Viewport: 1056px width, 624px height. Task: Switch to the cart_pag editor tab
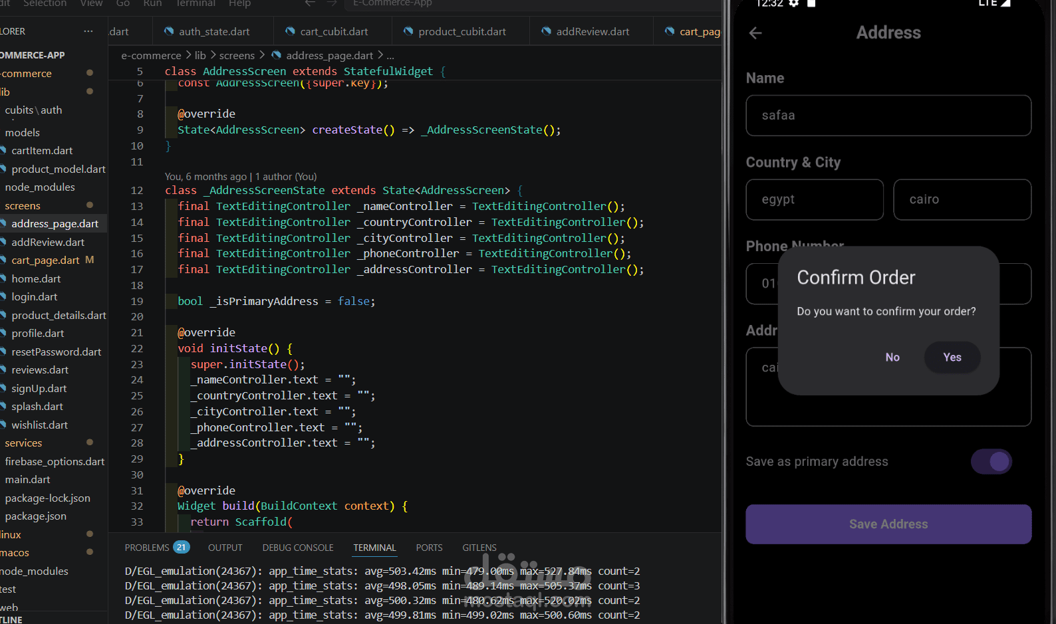tap(688, 31)
